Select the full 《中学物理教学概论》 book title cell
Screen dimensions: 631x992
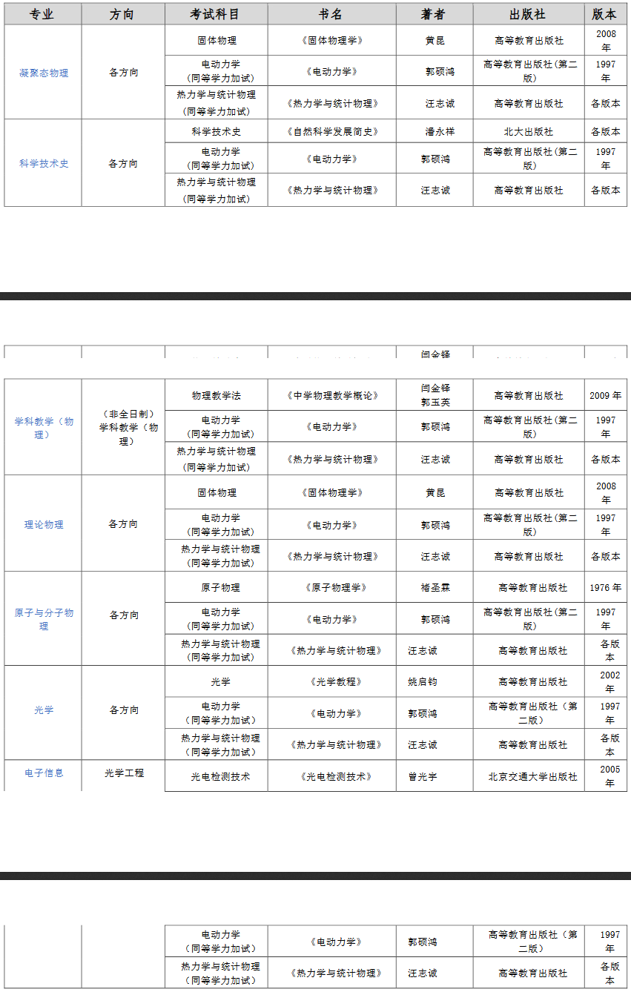[332, 395]
